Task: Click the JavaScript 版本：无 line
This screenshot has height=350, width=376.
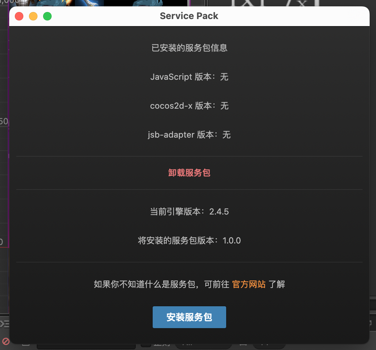Action: (189, 77)
